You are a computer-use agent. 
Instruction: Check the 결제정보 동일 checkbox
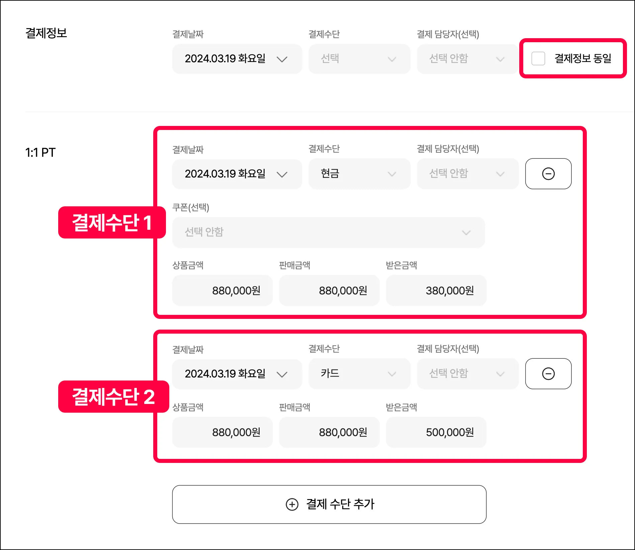tap(538, 59)
